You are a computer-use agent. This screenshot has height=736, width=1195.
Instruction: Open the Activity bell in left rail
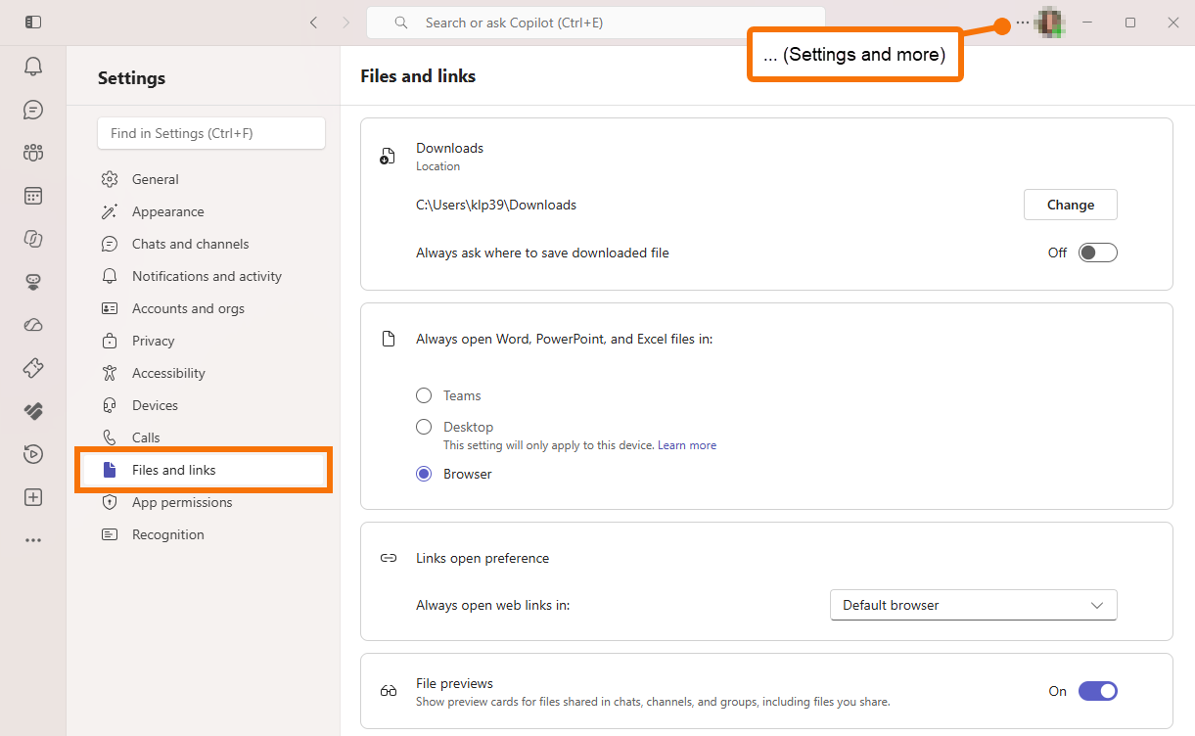point(33,67)
